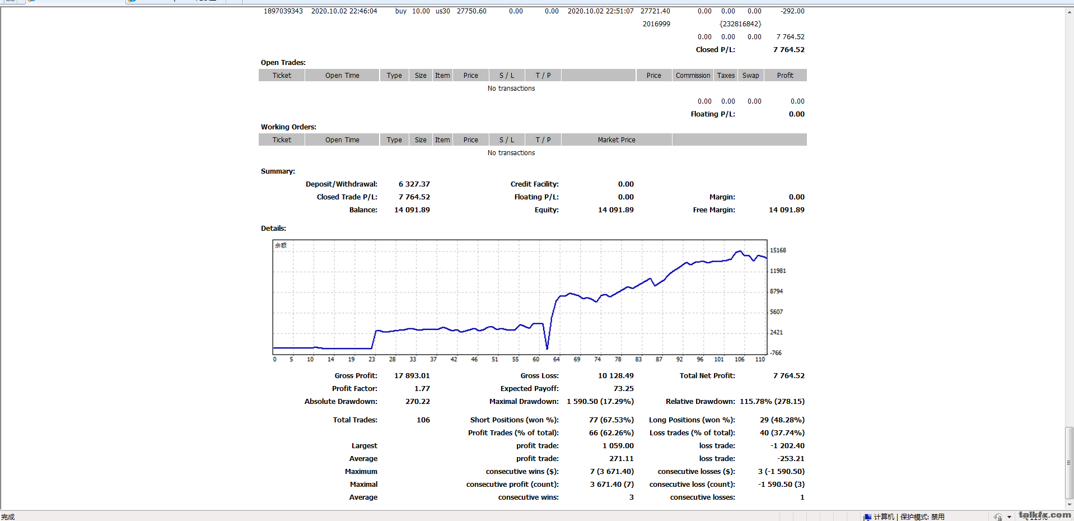This screenshot has height=521, width=1074.
Task: Click the Absolute Drawdown value 270.22
Action: coord(418,402)
